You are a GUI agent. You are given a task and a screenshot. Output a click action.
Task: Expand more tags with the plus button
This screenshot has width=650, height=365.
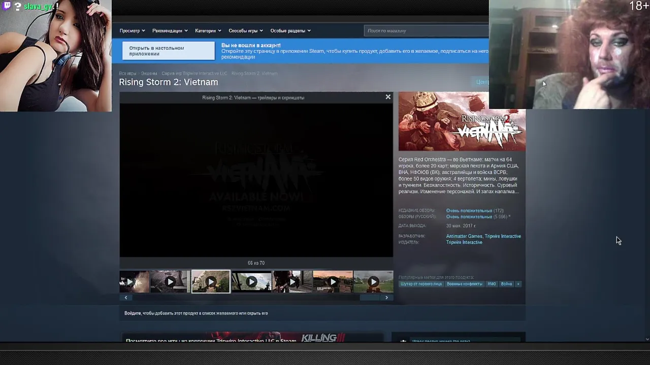(x=518, y=284)
